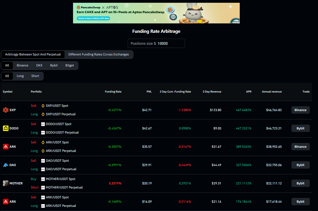Click the DODO coin icon
Image resolution: width=318 pixels, height=211 pixels.
(5, 128)
